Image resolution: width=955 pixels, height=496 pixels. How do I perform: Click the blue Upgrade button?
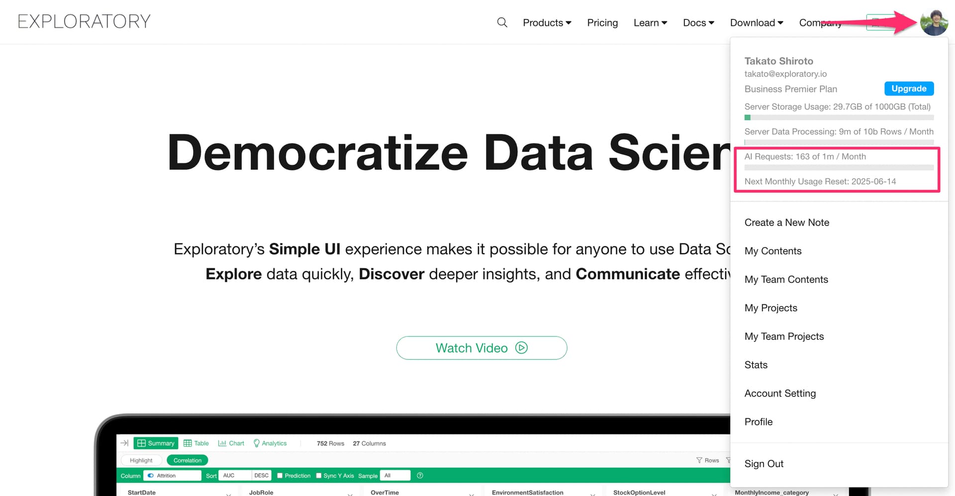pyautogui.click(x=909, y=89)
